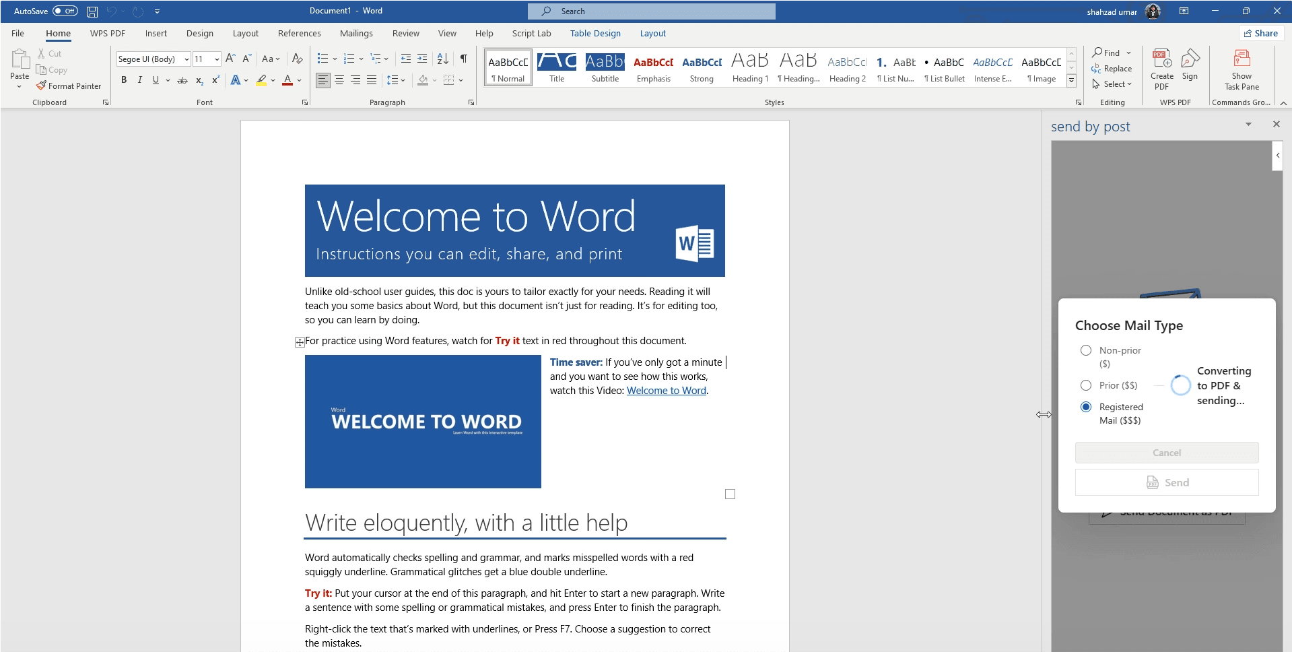The width and height of the screenshot is (1292, 652).
Task: Select the Registered Mail ($$$) radio button
Action: tap(1086, 407)
